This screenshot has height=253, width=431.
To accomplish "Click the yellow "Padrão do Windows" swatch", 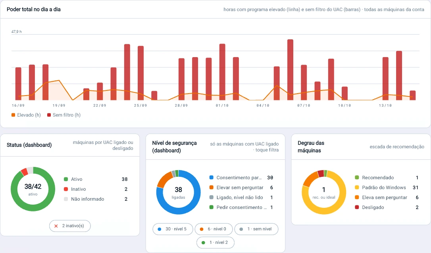I will [357, 187].
